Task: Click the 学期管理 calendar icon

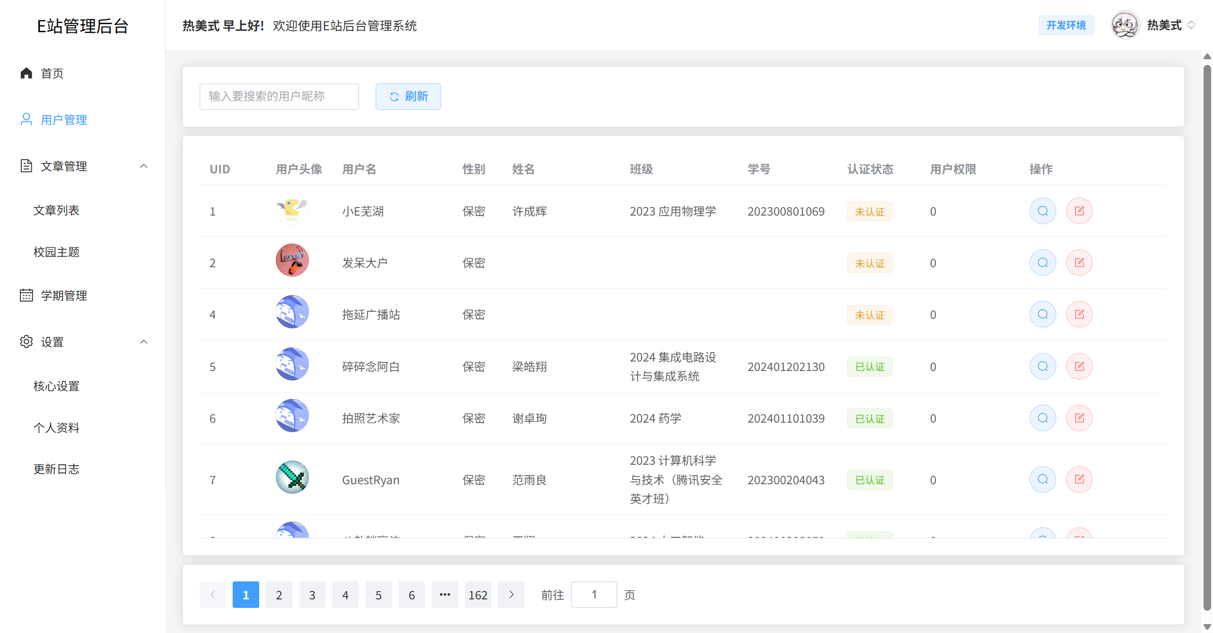Action: 27,295
